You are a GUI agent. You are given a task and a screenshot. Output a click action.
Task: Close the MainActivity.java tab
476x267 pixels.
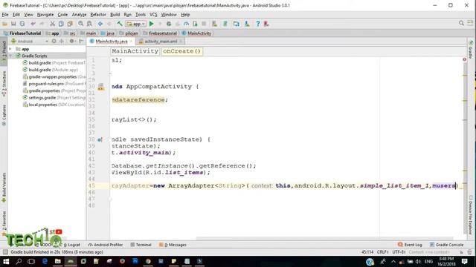[131, 42]
